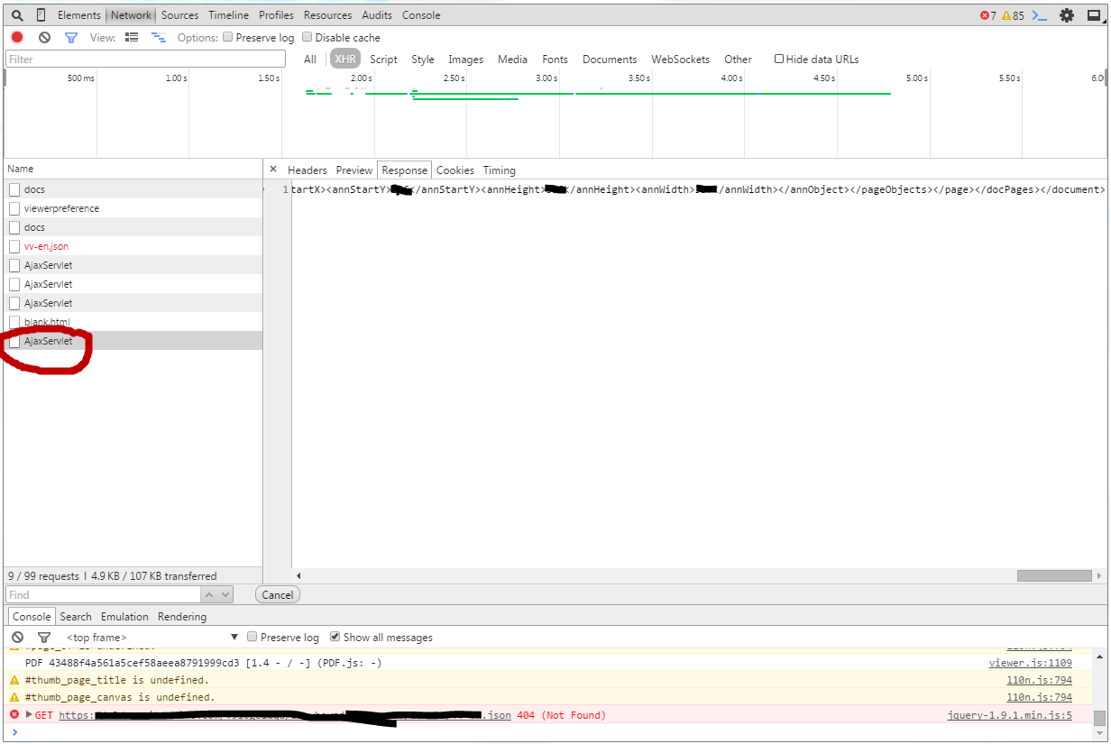The height and width of the screenshot is (744, 1111).
Task: Click the yellow warnings count icon
Action: (x=1006, y=15)
